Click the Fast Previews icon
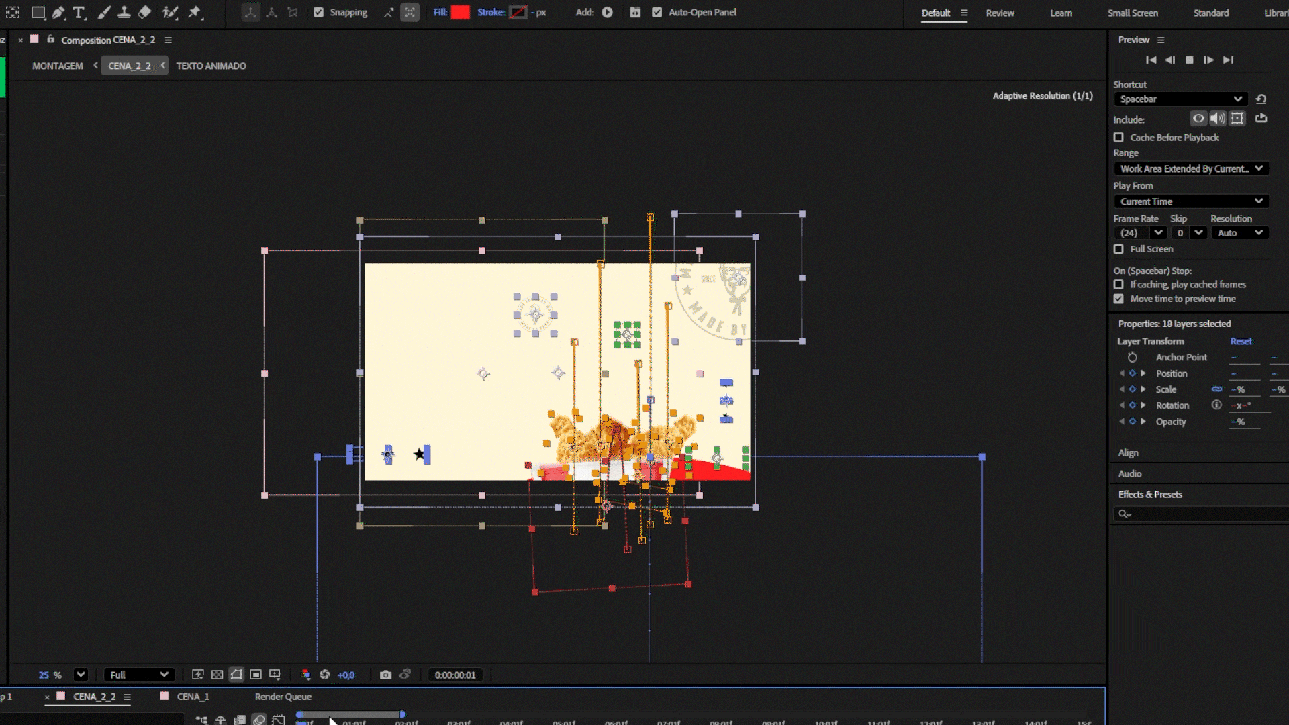Viewport: 1289px width, 725px height. click(197, 675)
